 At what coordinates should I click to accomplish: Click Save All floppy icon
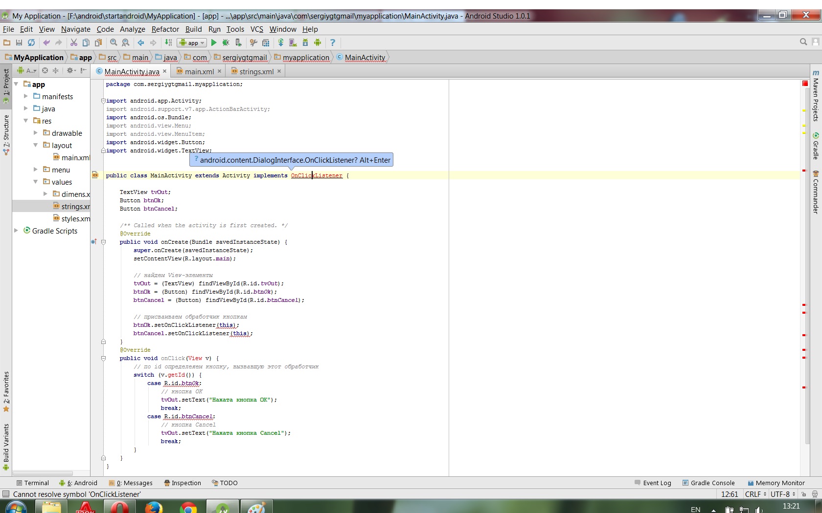click(x=19, y=43)
